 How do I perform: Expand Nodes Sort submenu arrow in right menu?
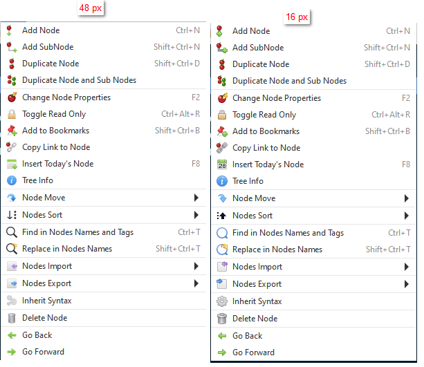tap(407, 216)
